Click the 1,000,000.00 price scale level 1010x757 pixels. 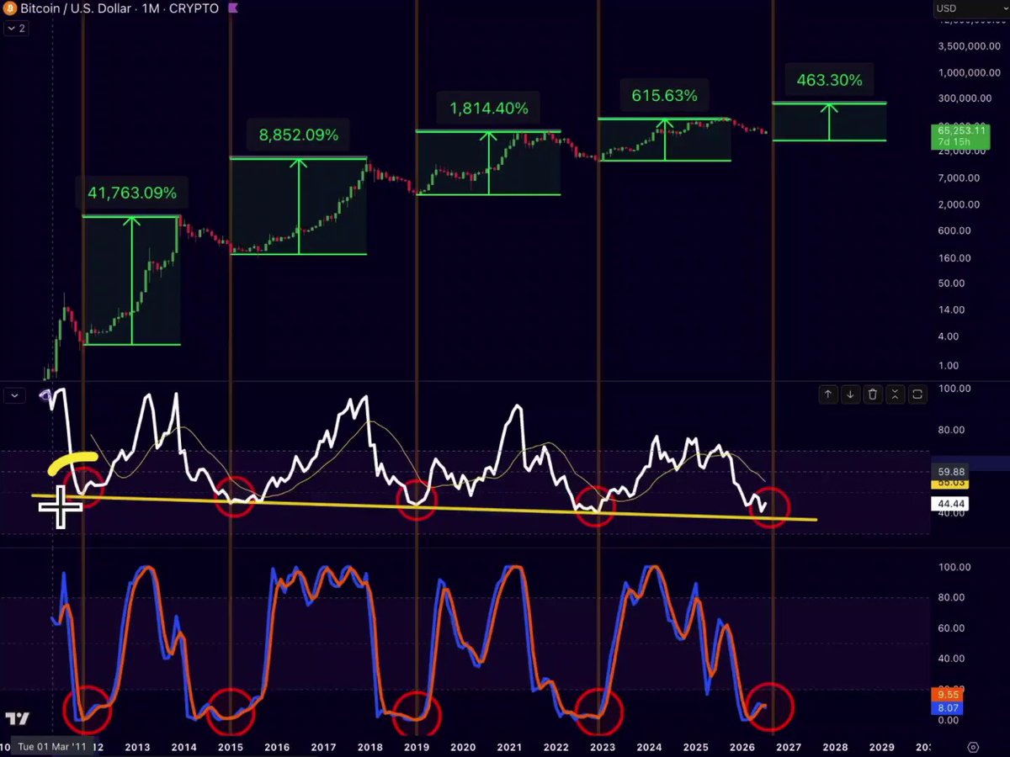pyautogui.click(x=968, y=72)
